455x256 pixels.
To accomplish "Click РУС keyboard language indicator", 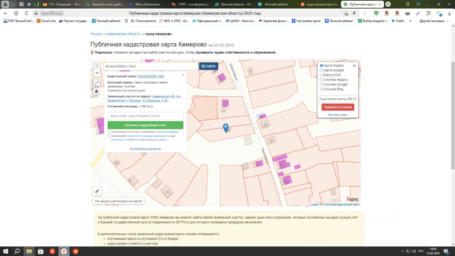I will [x=421, y=251].
